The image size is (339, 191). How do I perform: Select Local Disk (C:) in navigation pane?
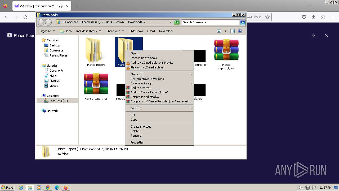coord(58,101)
